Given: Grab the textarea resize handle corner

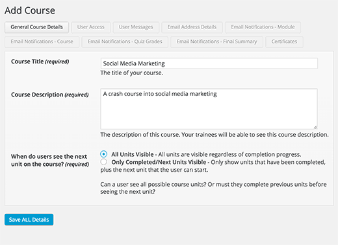Looking at the screenshot, I should click(x=315, y=127).
